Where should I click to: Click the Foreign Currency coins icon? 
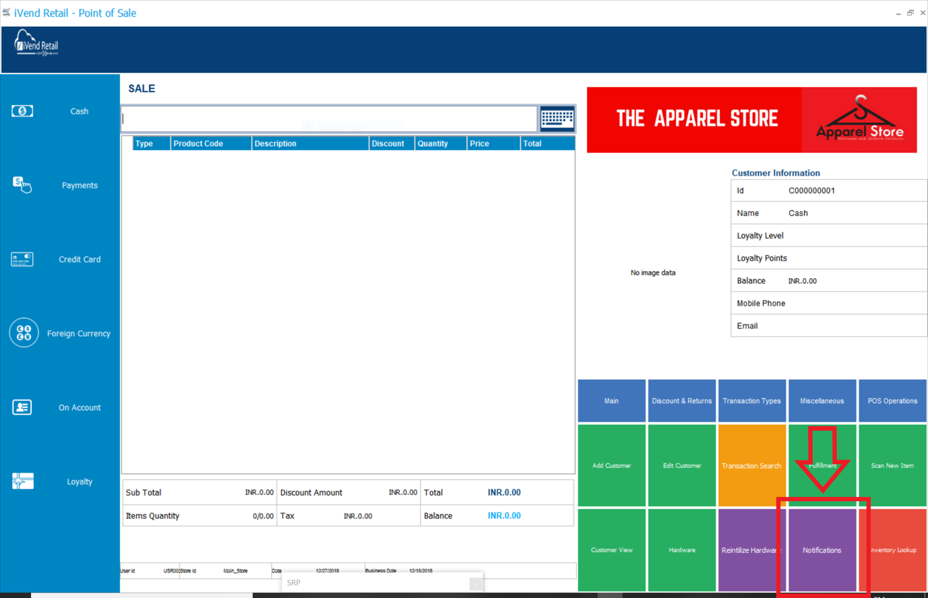coord(24,333)
